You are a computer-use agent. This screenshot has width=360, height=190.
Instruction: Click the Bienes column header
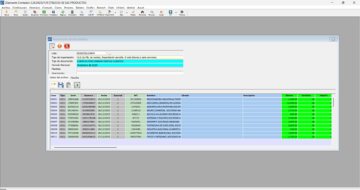(289, 95)
